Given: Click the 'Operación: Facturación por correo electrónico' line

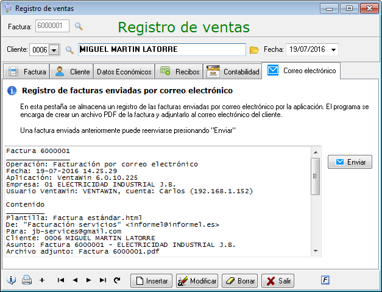Looking at the screenshot, I should click(102, 164).
